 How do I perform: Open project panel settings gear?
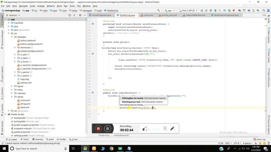coord(80,15)
